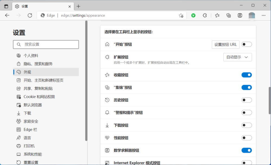The width and height of the screenshot is (271, 165).
Task: Click the heartbeat icon beside 性能按钮
Action: click(x=107, y=138)
